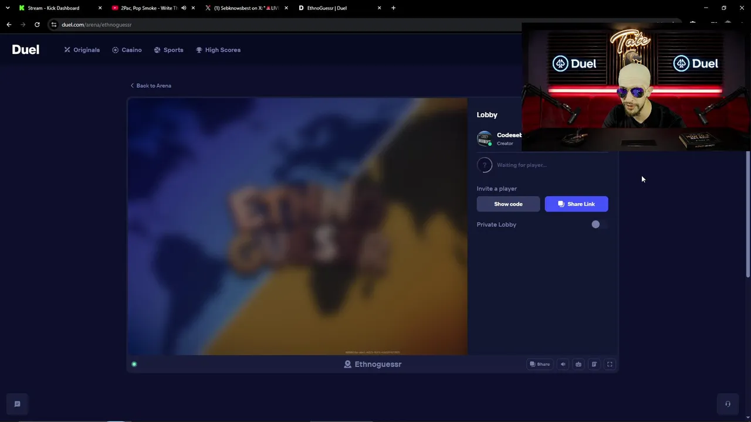Screen dimensions: 751x422
Task: Close the YouTube 2Pac tab
Action: click(x=193, y=8)
